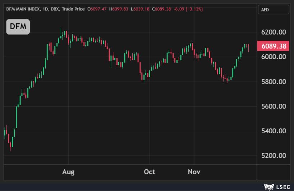Click the 5800.00 price axis label
This screenshot has width=294, height=191.
point(274,82)
